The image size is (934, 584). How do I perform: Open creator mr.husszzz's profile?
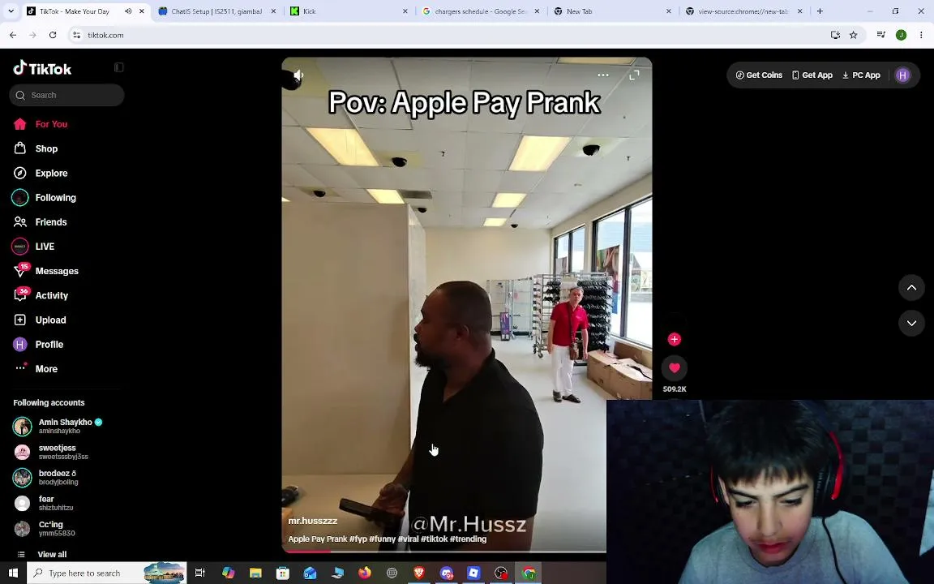(313, 520)
